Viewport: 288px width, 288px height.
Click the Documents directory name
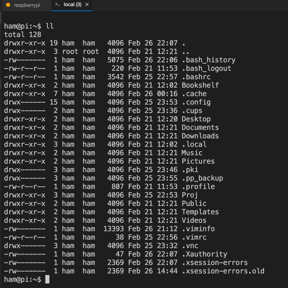(200, 128)
